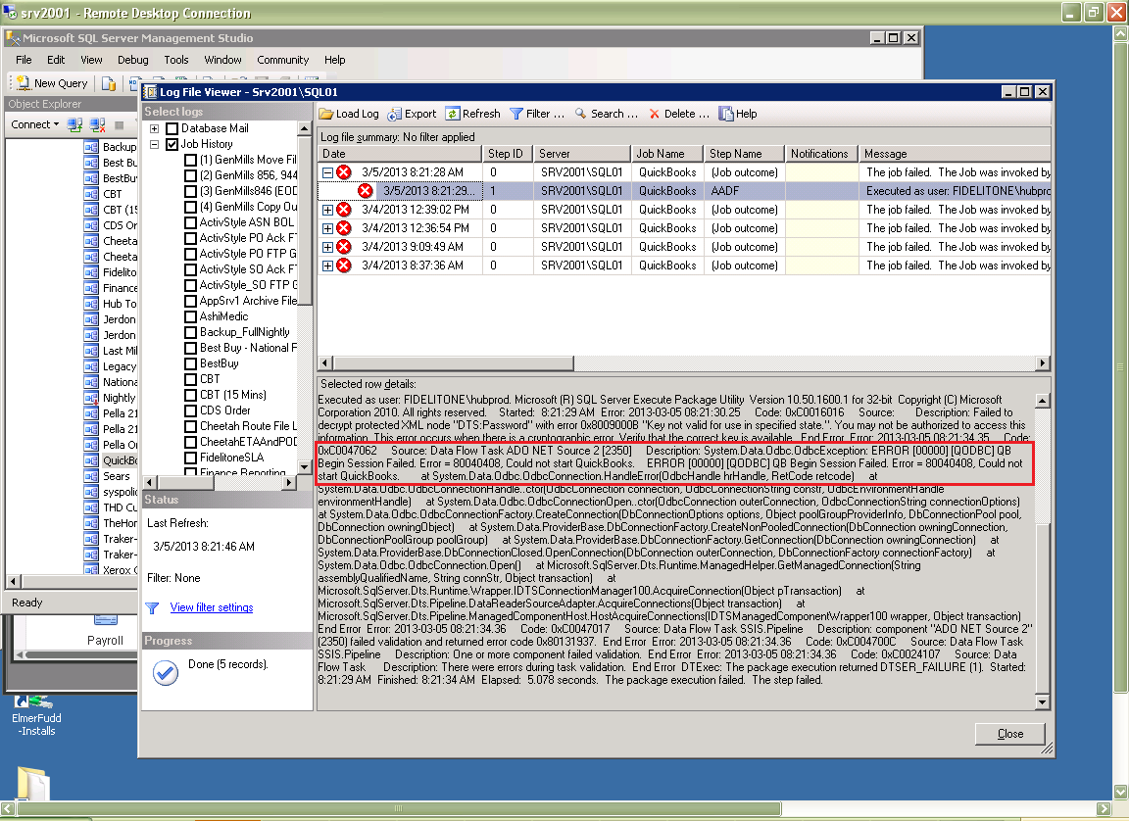Click the new file icon beside New Query
Viewport: 1129px width, 821px height.
click(x=109, y=83)
